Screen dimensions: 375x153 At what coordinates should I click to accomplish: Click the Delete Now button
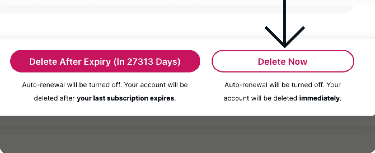click(283, 61)
